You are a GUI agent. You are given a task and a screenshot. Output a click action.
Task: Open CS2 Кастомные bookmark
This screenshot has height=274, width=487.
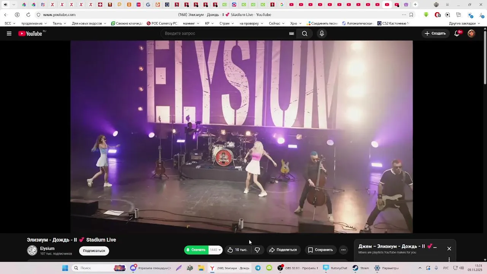(x=393, y=23)
